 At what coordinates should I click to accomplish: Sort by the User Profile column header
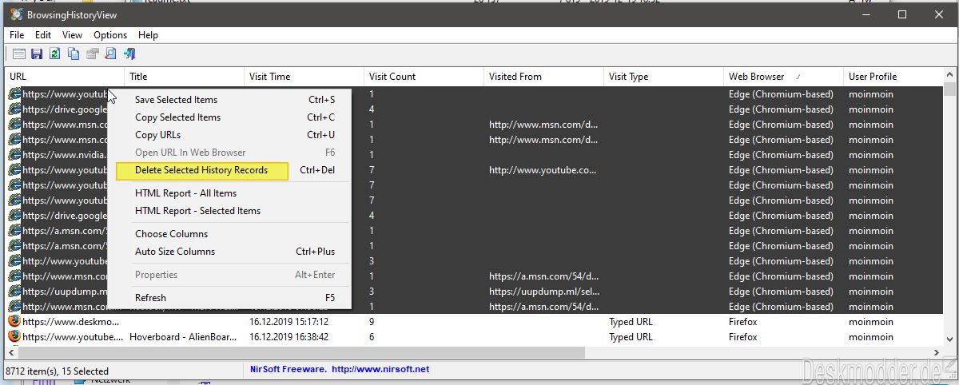tap(893, 77)
